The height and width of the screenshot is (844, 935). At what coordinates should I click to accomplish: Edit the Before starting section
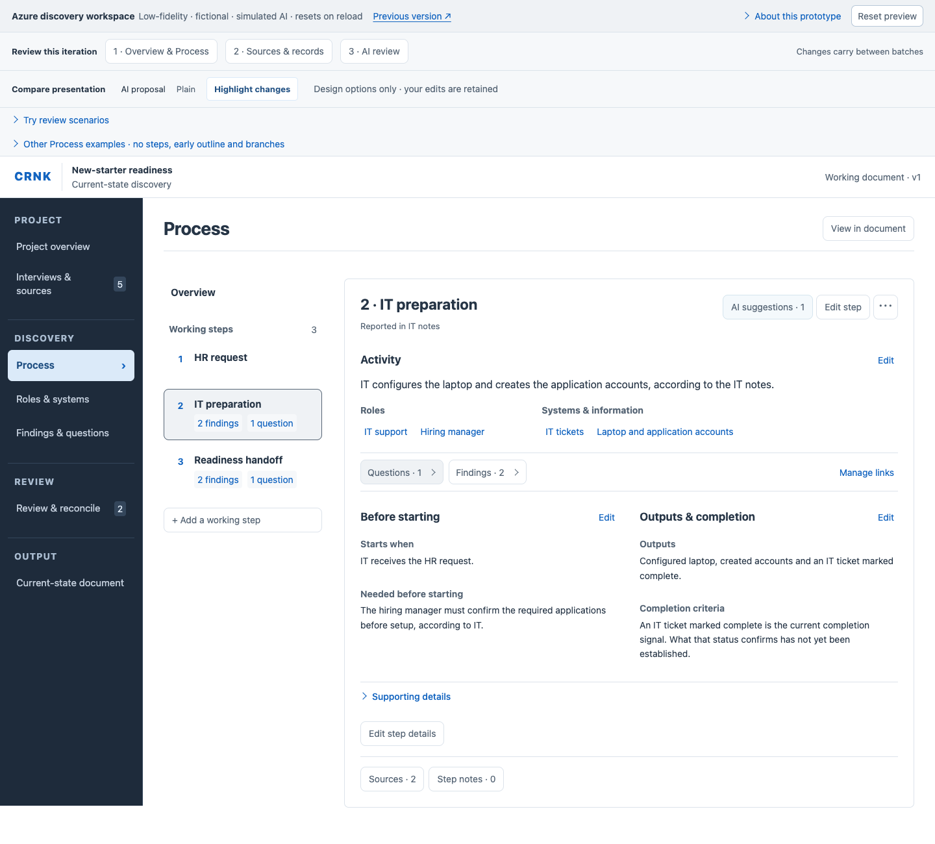[x=606, y=517]
